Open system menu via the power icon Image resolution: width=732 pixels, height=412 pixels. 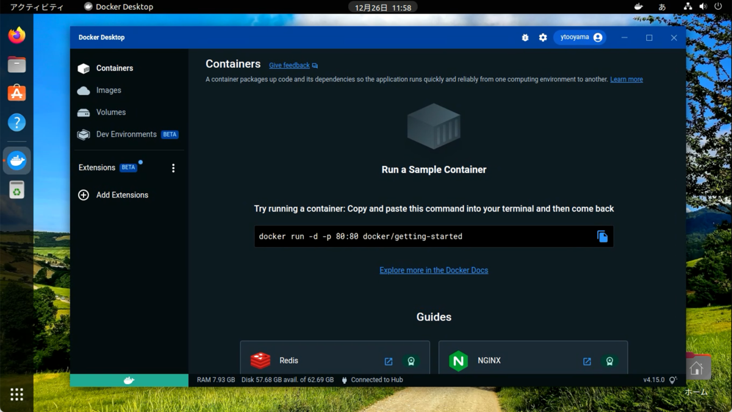(718, 7)
